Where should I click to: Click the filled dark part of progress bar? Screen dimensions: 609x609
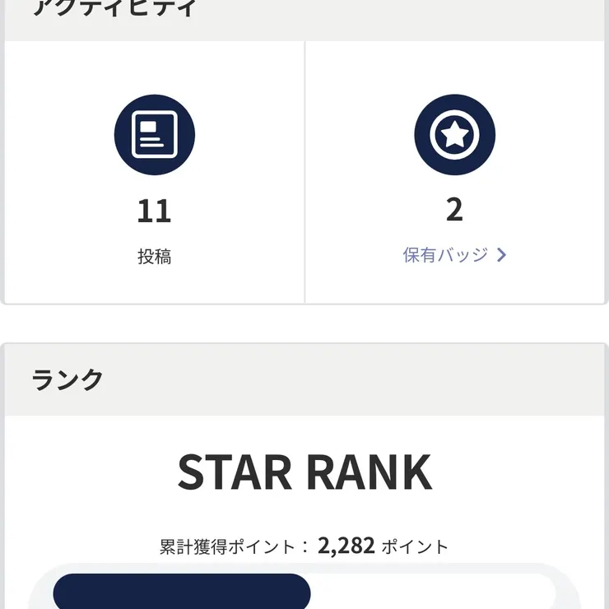point(181,592)
